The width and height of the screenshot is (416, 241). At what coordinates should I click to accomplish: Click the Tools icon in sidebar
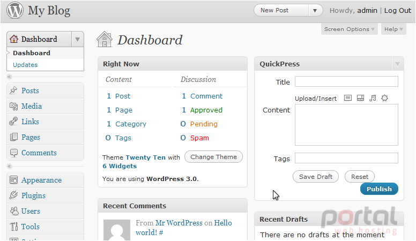tap(13, 227)
